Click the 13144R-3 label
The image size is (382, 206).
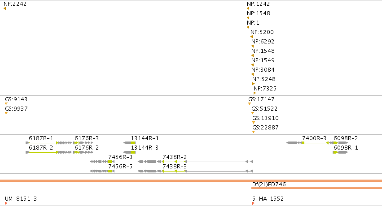145,148
